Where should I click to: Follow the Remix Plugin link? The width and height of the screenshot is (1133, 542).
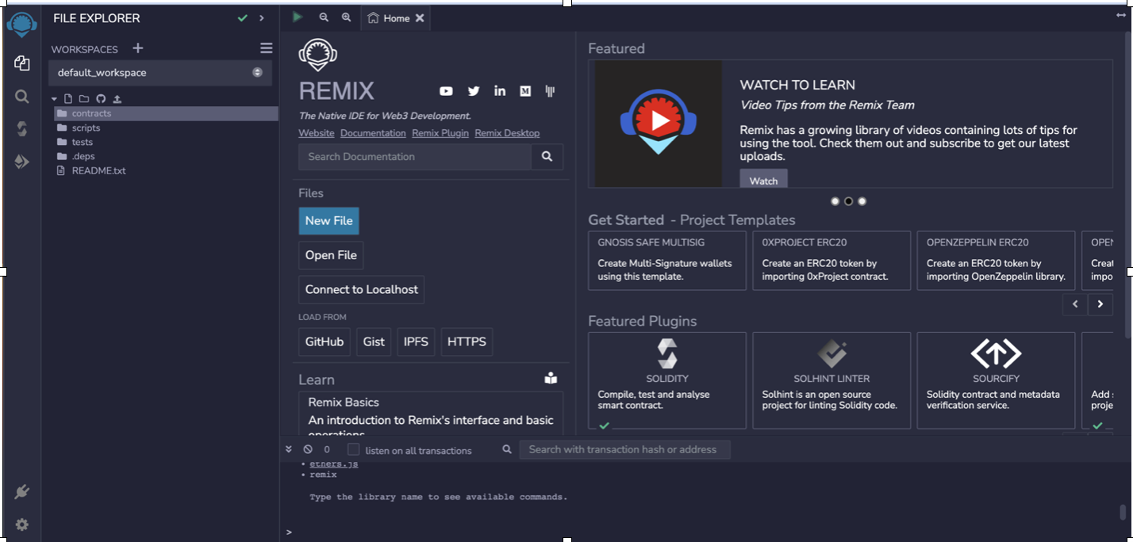440,133
